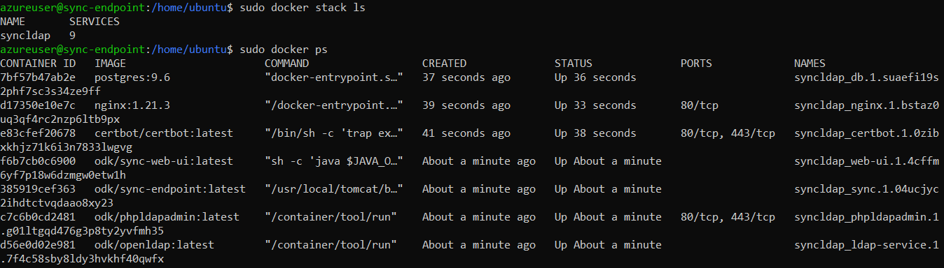Click the CONTAINER ID column header
This screenshot has width=944, height=268.
coord(38,64)
